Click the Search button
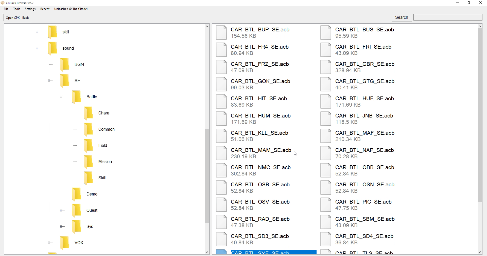This screenshot has width=487, height=256. pyautogui.click(x=402, y=17)
